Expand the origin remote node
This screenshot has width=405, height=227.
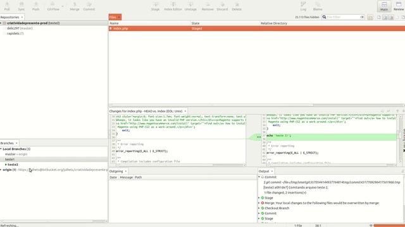coord(1,170)
